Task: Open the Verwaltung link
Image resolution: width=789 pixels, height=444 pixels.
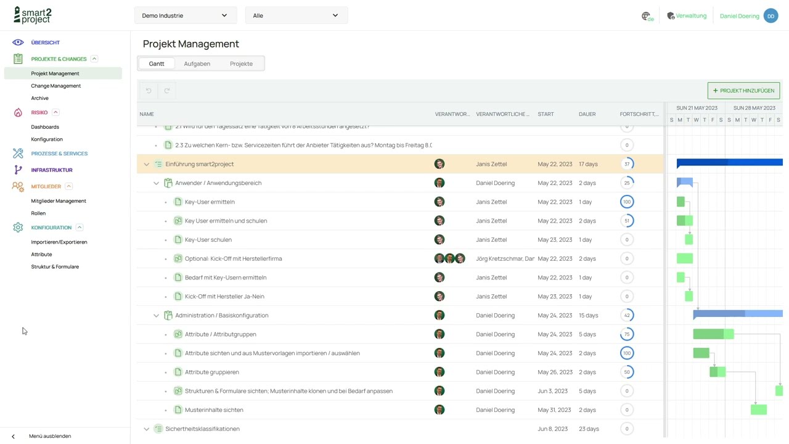Action: tap(691, 16)
